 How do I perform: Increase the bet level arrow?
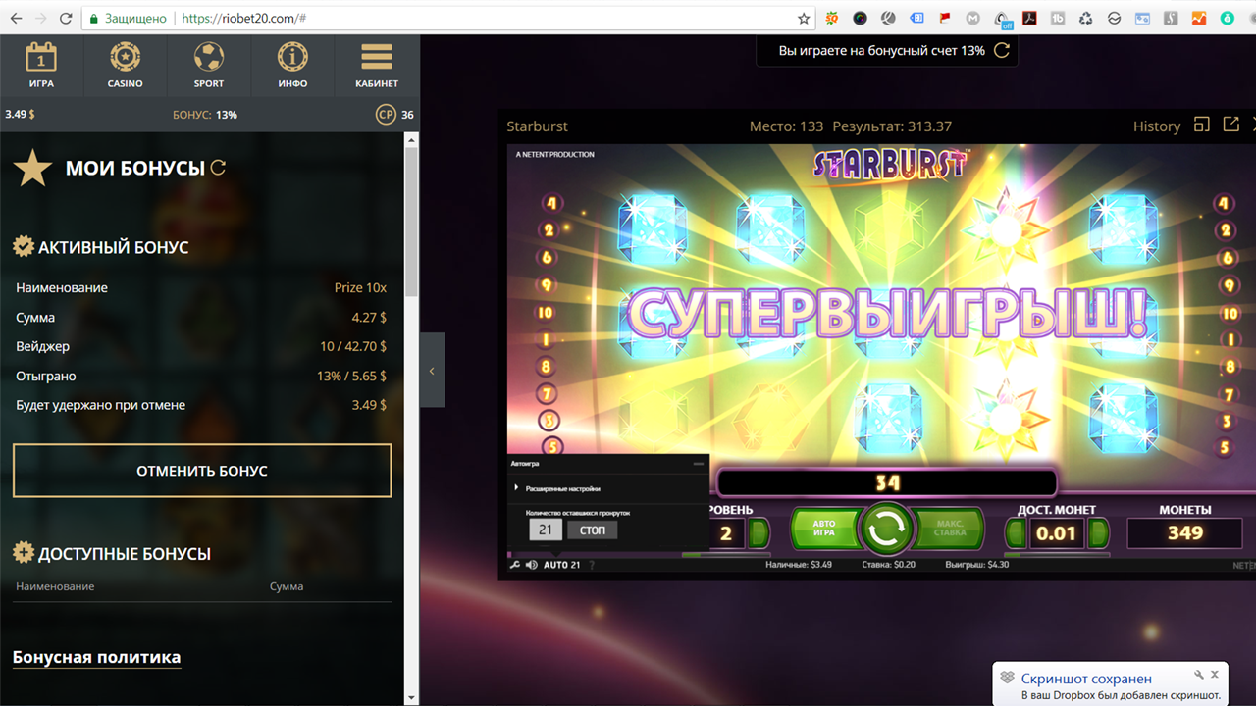(759, 533)
